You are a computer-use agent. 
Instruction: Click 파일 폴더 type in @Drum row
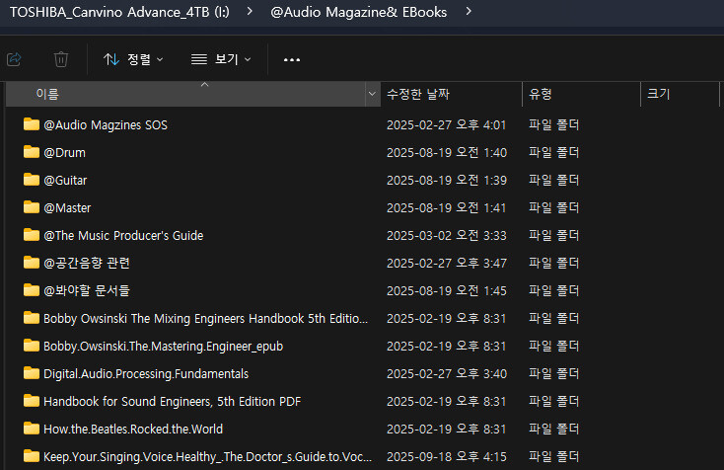(553, 152)
